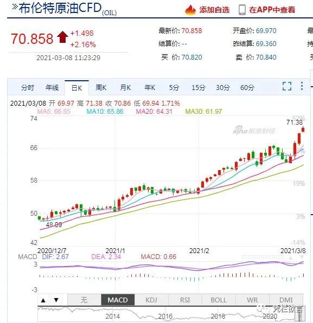
Task: Click the MA20: 64.31 legend label
Action: [x=154, y=112]
